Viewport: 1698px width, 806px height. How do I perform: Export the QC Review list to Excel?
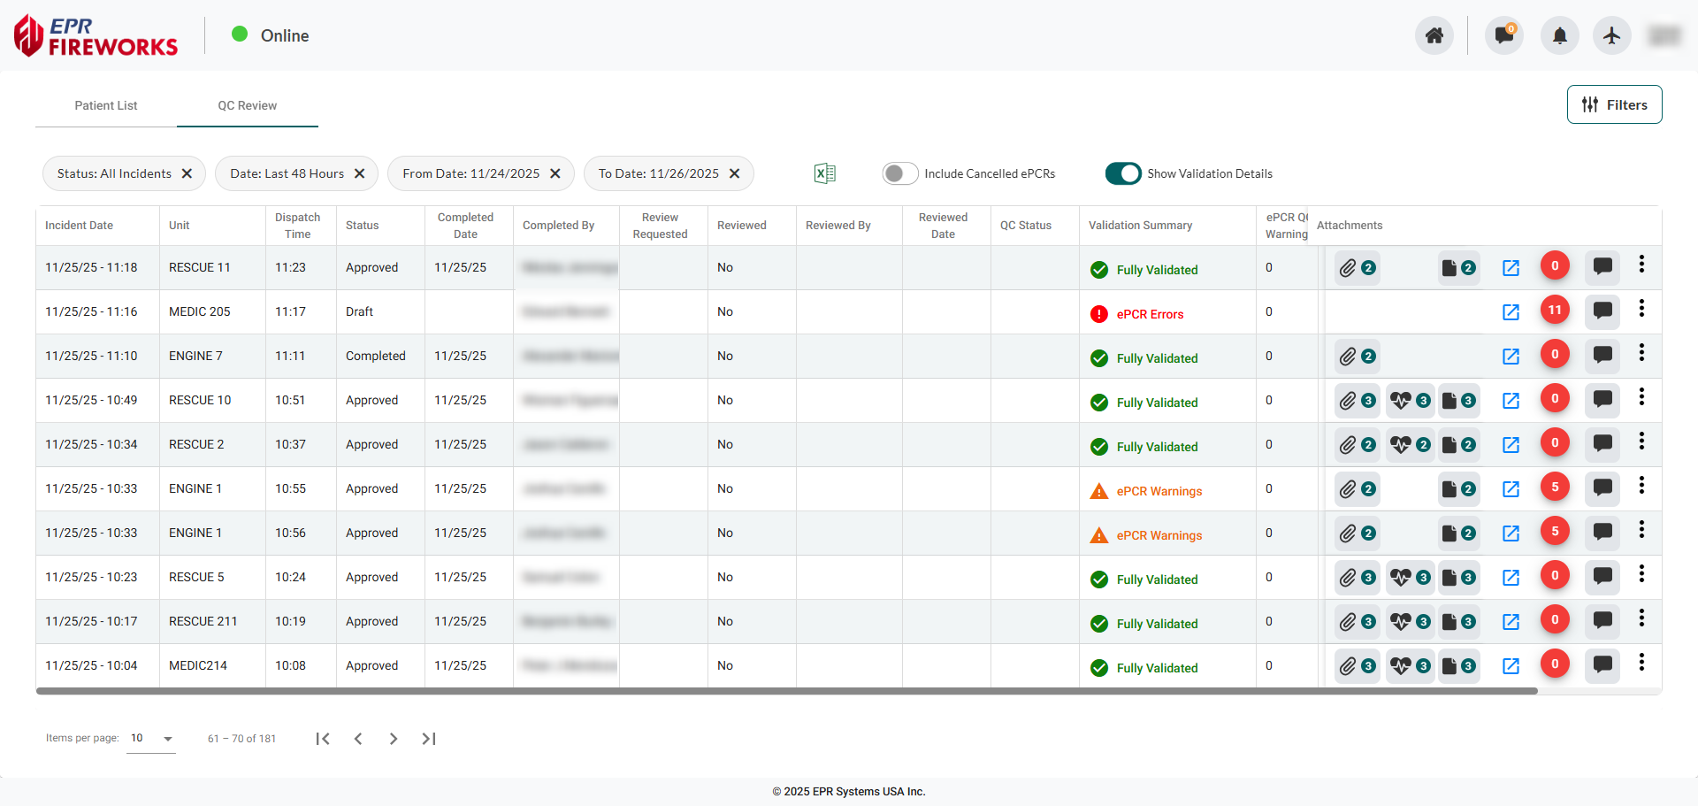tap(824, 173)
